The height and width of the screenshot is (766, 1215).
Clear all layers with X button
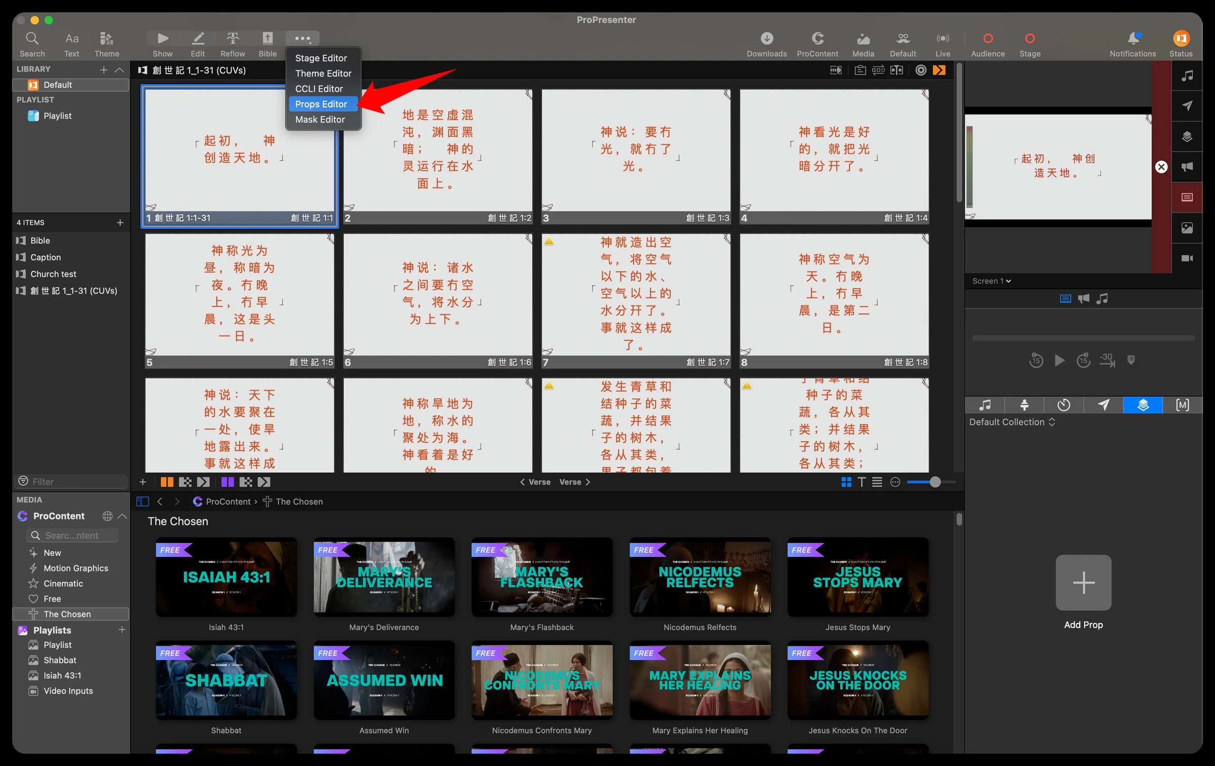click(1161, 167)
